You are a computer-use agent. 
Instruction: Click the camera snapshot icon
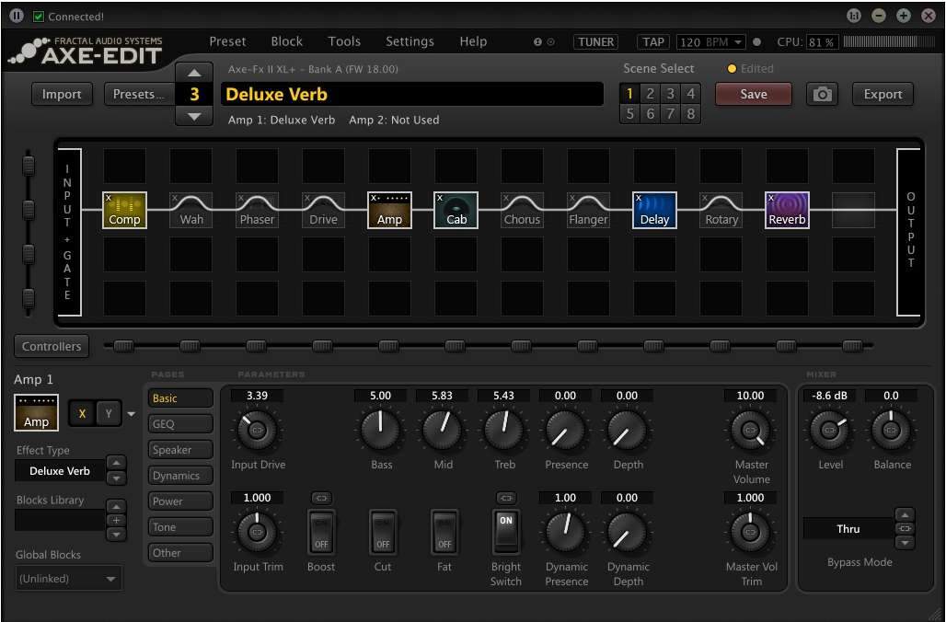823,94
